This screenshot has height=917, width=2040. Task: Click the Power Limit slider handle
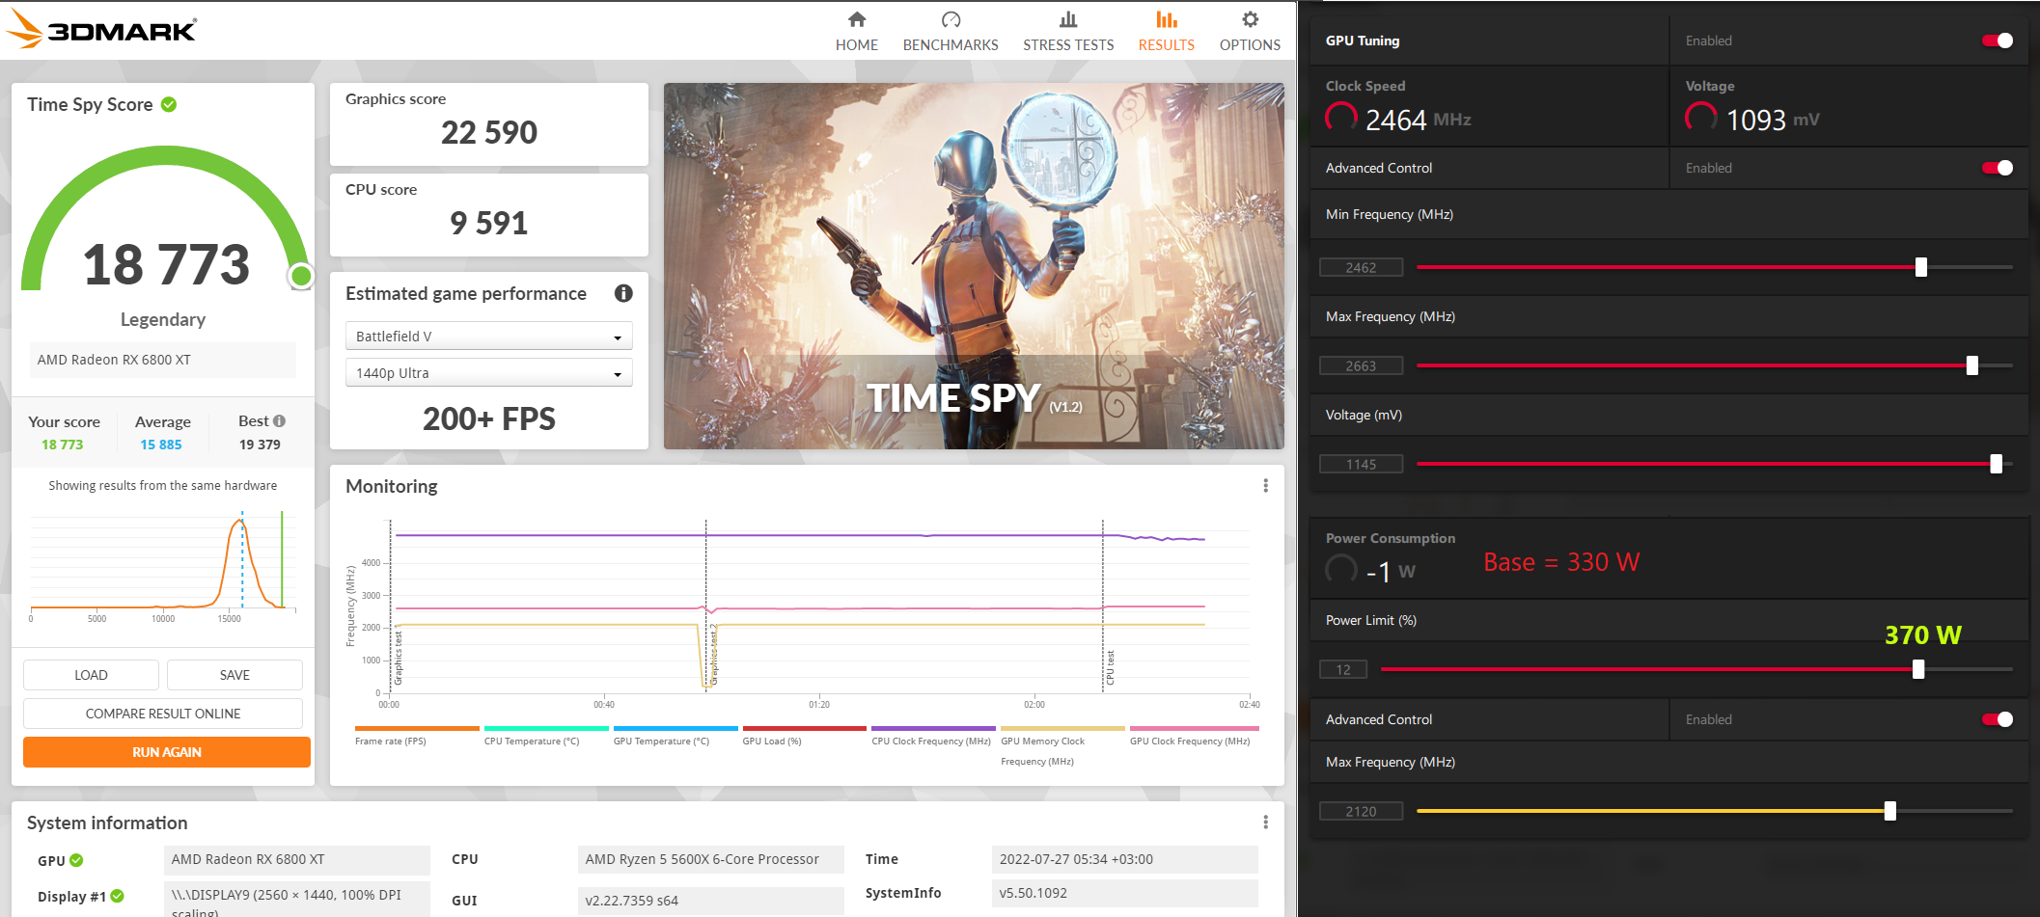[1918, 669]
